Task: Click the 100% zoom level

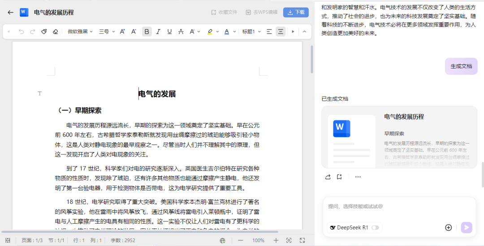Action: click(258, 241)
